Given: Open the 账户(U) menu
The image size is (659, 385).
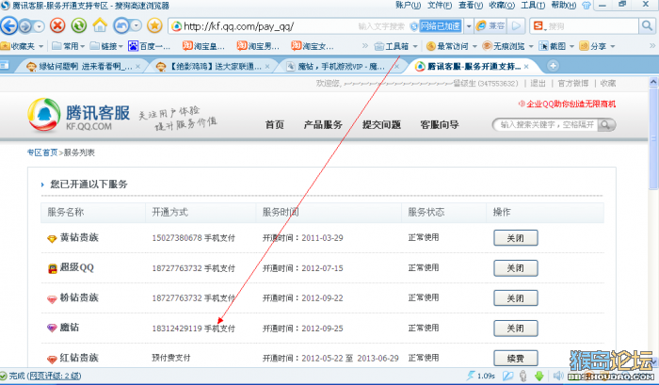Looking at the screenshot, I should pyautogui.click(x=408, y=5).
